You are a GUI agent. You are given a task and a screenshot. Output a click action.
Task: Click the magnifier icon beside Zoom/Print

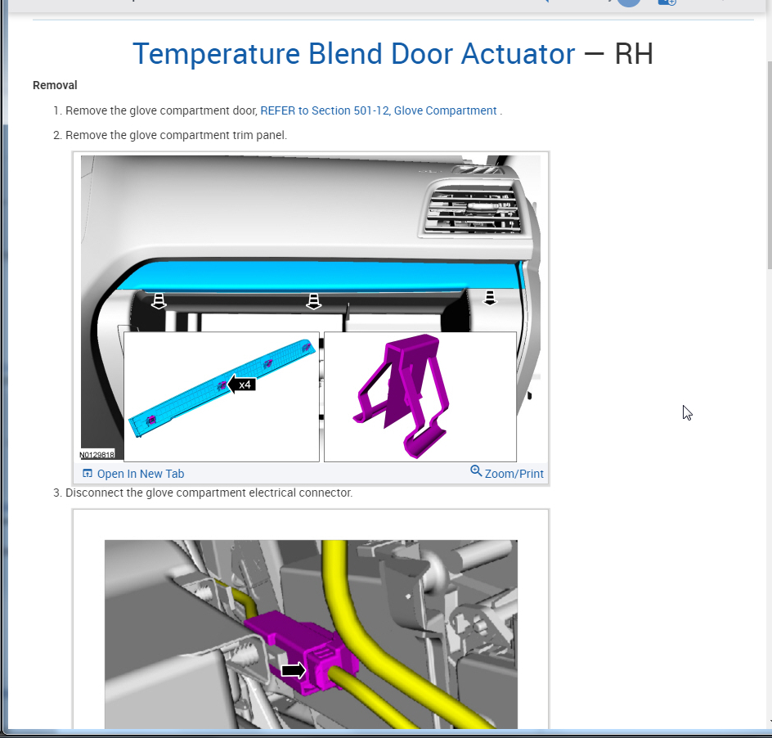coord(476,471)
